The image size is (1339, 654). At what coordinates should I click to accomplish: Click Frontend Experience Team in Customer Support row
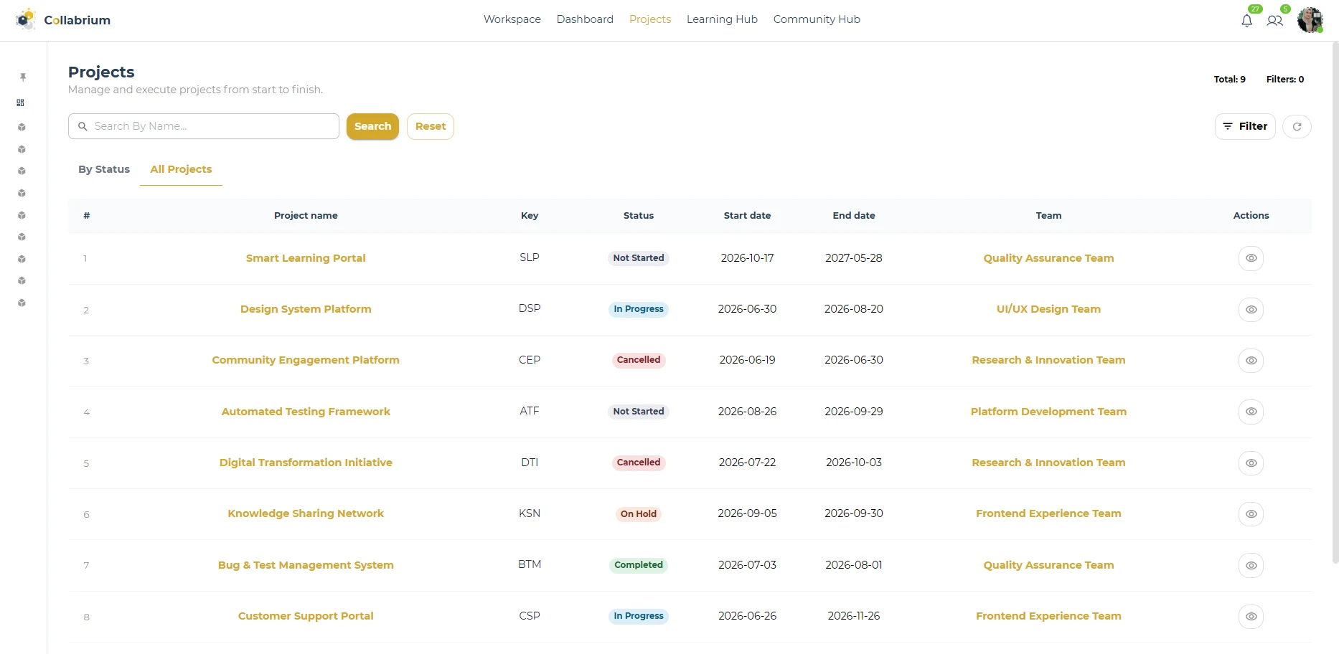[1048, 616]
